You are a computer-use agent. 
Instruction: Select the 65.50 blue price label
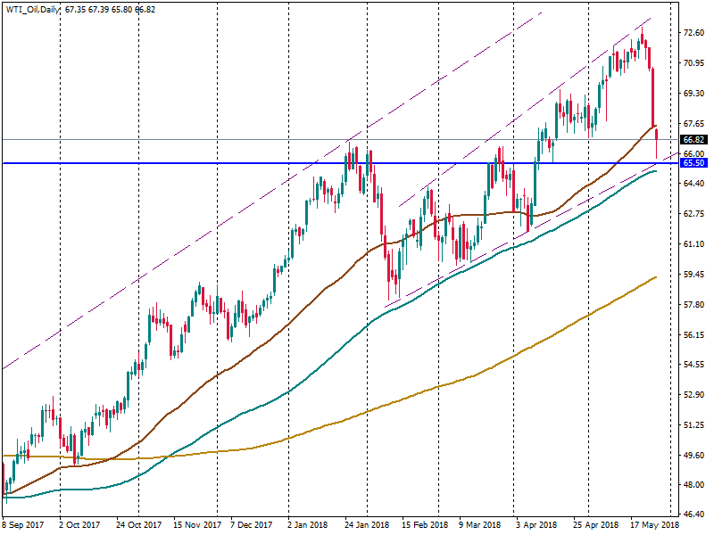(693, 163)
